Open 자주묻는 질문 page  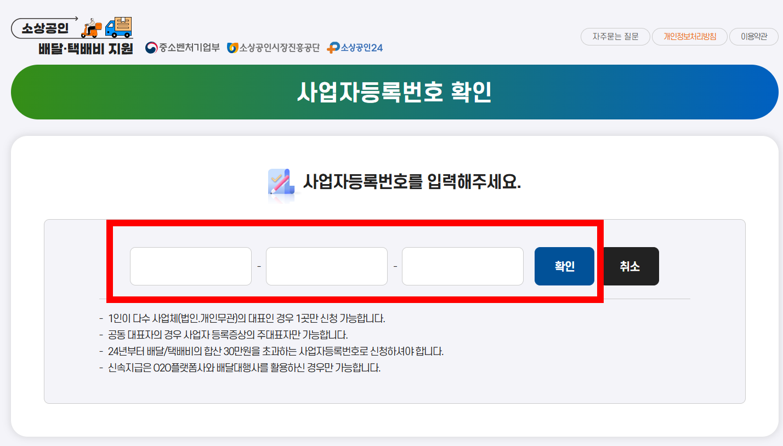coord(615,37)
